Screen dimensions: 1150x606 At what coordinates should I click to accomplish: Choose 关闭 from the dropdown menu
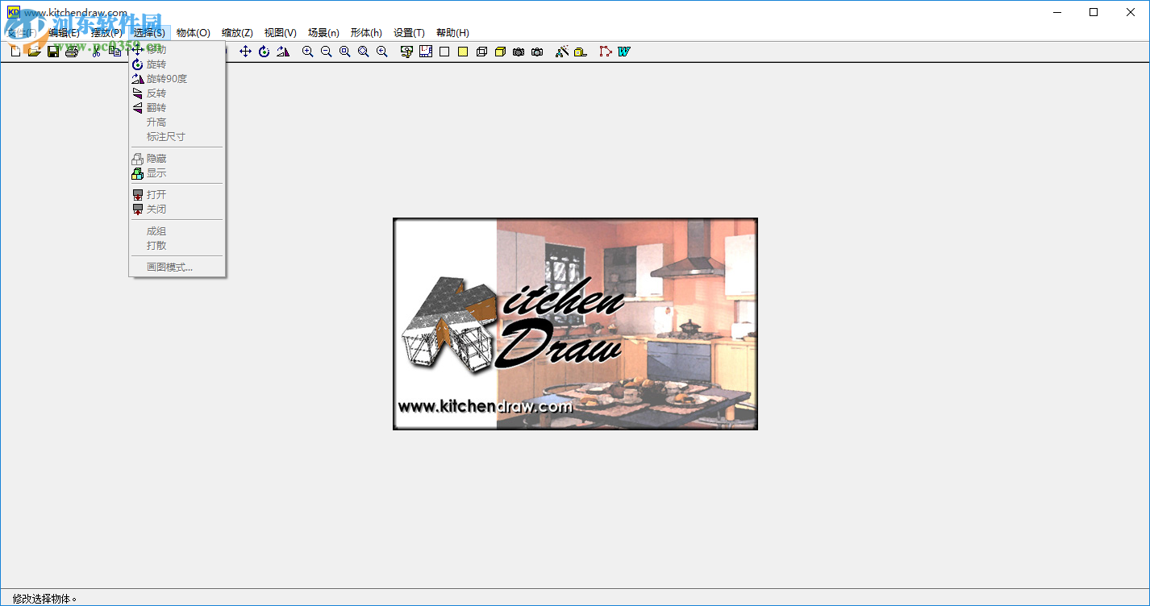pos(177,210)
